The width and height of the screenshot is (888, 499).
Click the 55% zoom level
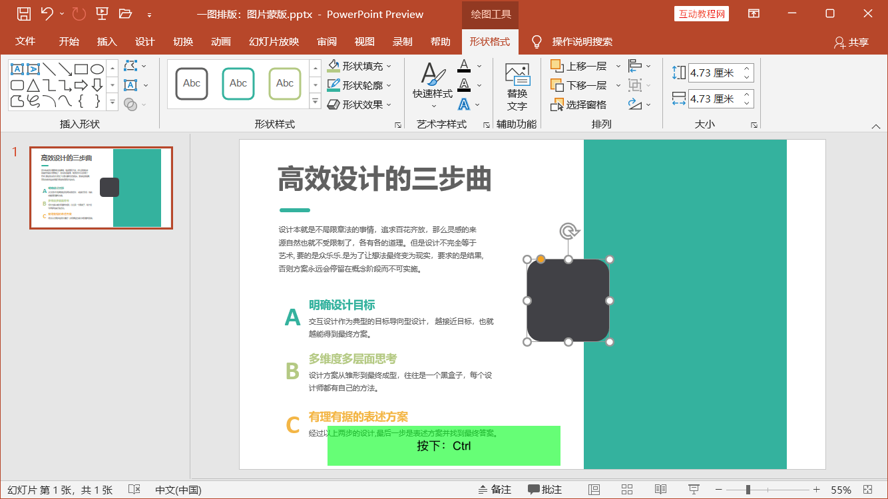pyautogui.click(x=841, y=490)
